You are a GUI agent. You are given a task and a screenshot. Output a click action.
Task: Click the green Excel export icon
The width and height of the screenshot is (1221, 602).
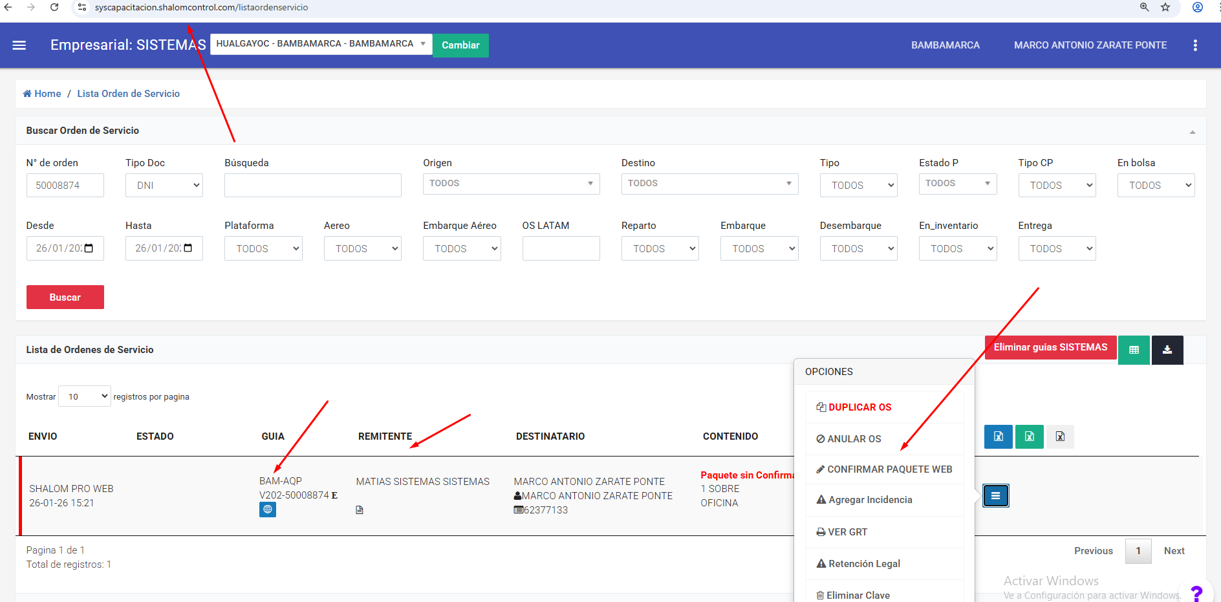point(1030,436)
